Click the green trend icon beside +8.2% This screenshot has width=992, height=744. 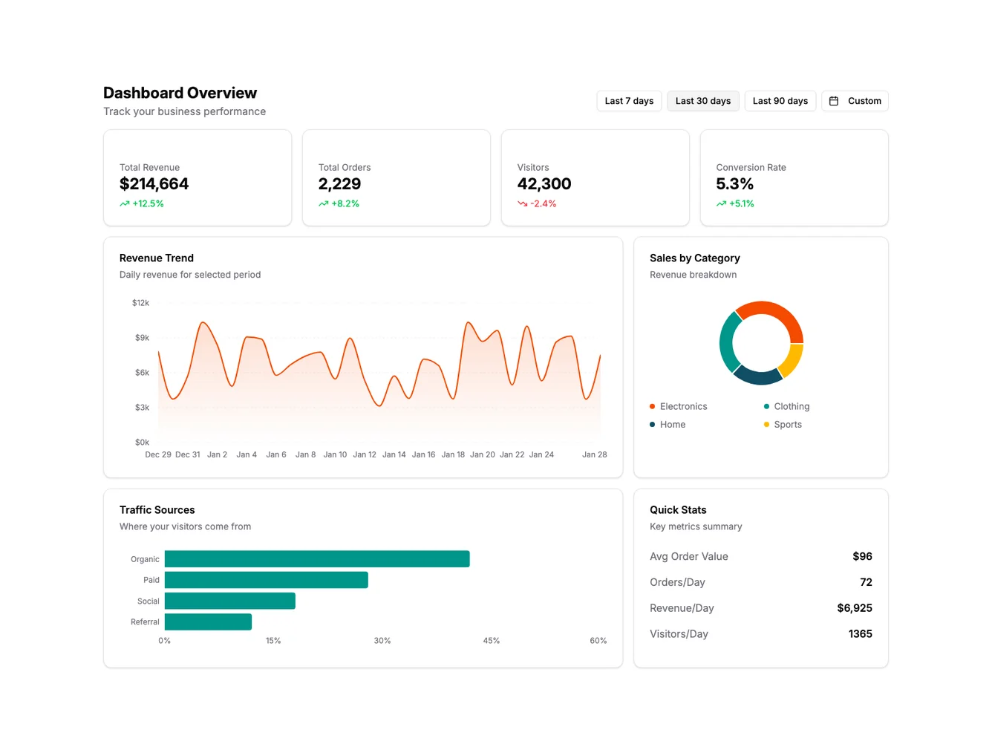point(323,203)
